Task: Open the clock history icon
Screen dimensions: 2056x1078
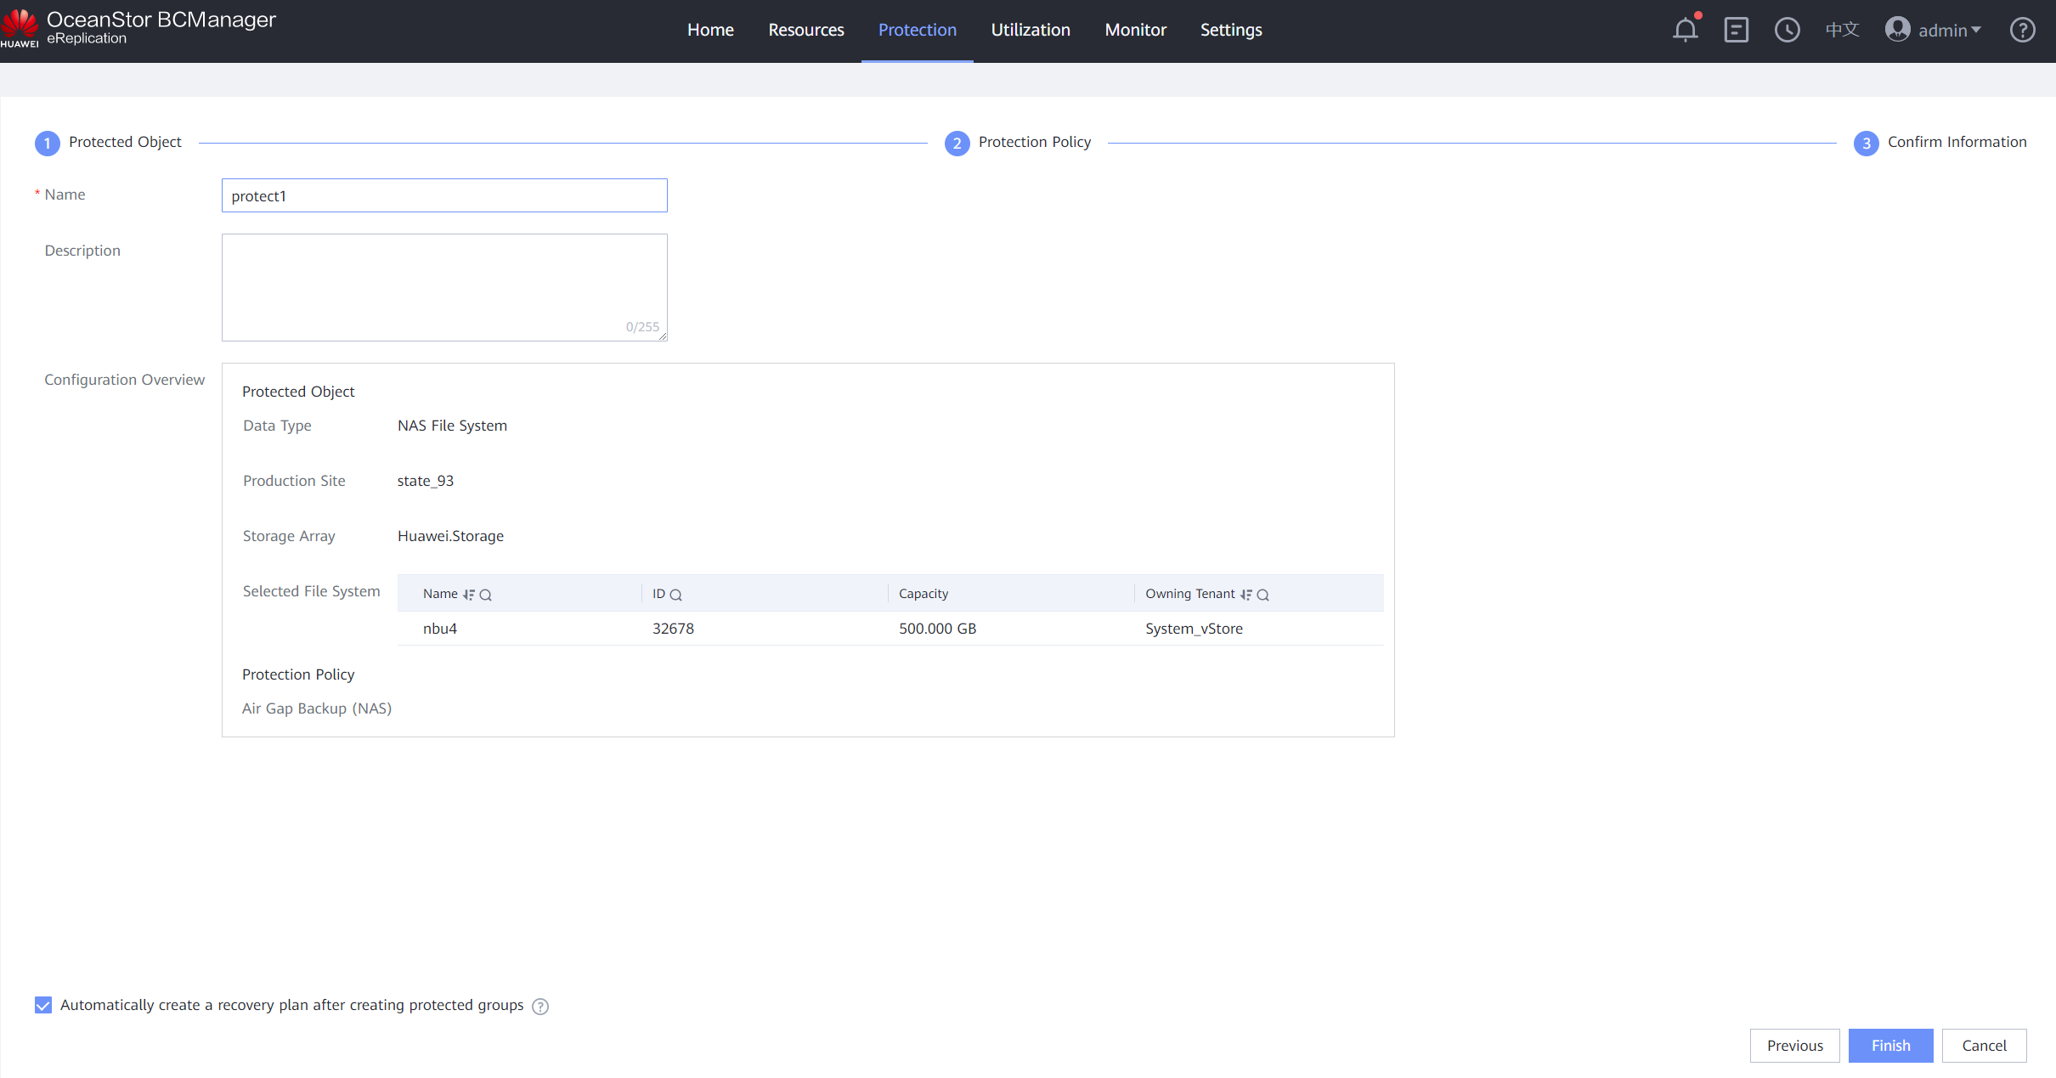Action: point(1787,31)
